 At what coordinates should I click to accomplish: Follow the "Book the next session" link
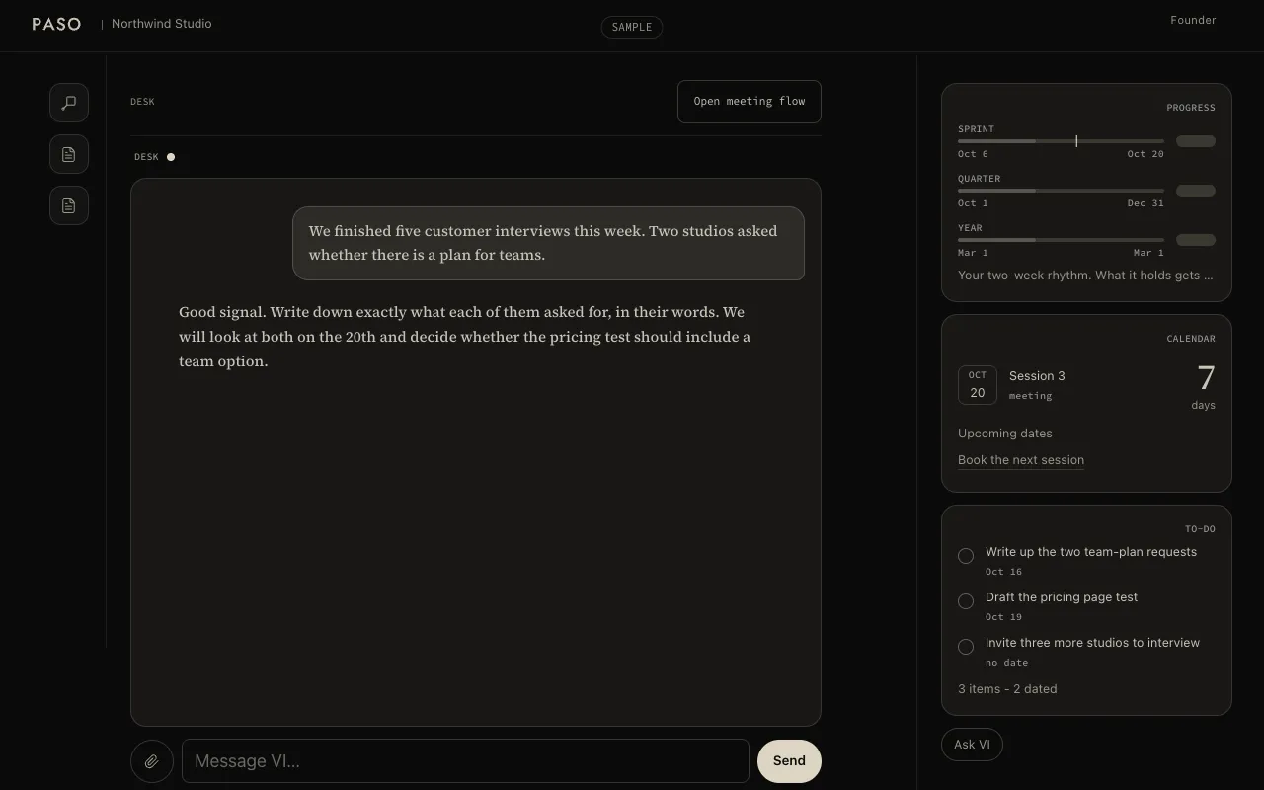[1021, 460]
